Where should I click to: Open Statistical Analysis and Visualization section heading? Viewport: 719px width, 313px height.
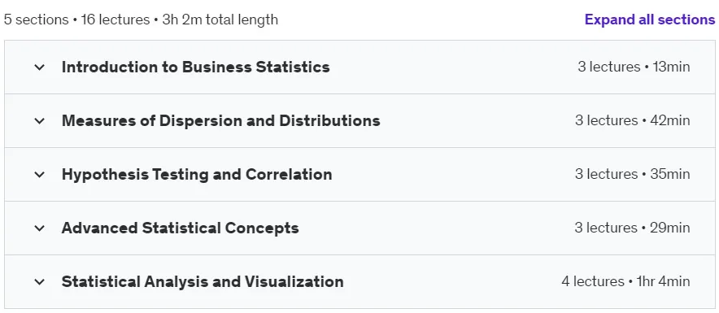pyautogui.click(x=203, y=281)
